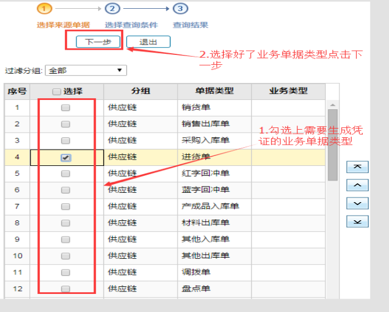Click the move-up arrow button

357,185
